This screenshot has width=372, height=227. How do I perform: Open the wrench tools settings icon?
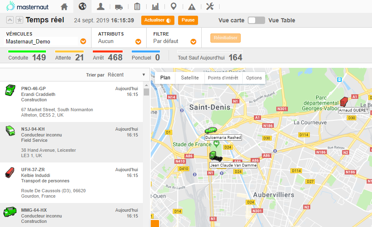point(210,6)
